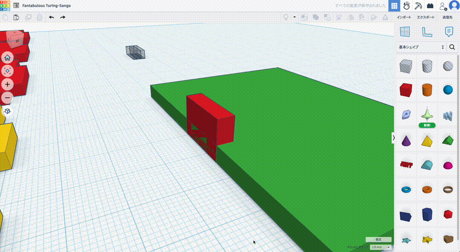This screenshot has width=460, height=252.
Task: Toggle show-all with the light bulb icon
Action: [x=286, y=17]
